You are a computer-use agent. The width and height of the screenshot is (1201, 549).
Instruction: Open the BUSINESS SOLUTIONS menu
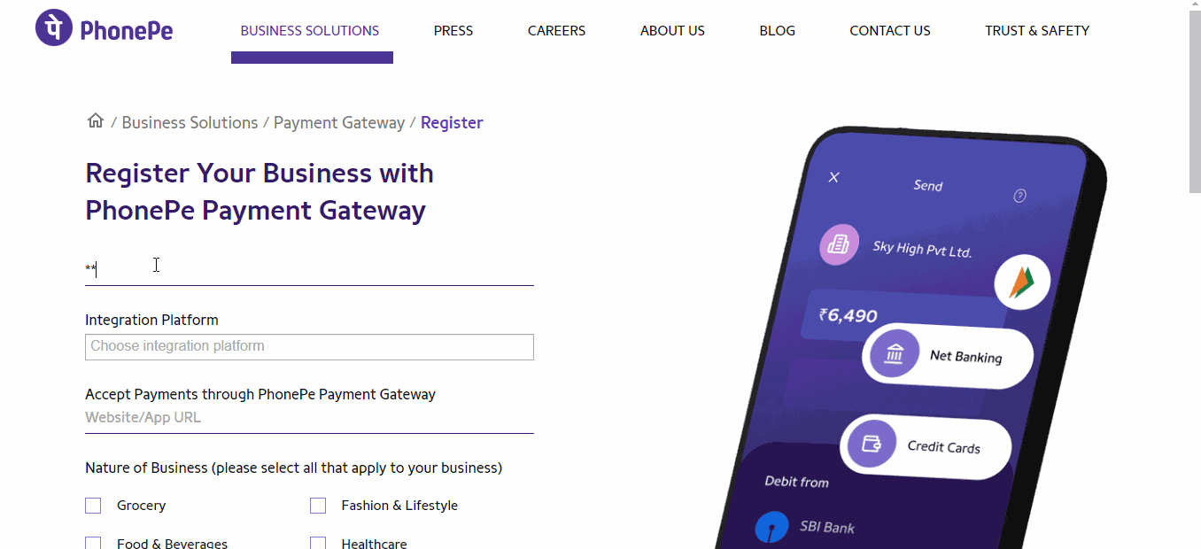pyautogui.click(x=310, y=29)
